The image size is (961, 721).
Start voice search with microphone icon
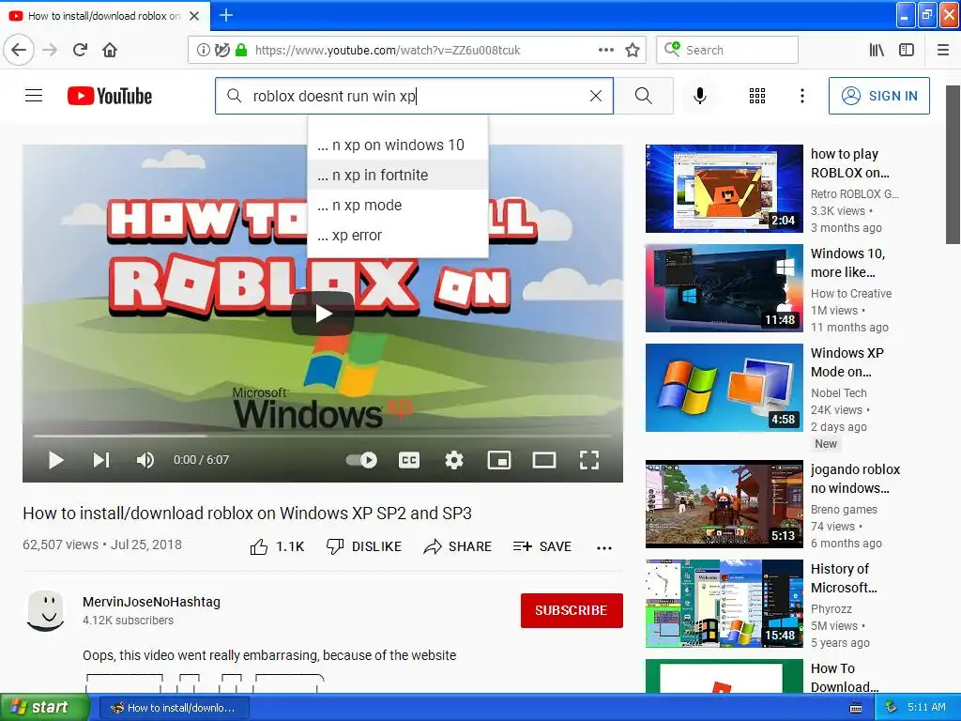point(700,96)
